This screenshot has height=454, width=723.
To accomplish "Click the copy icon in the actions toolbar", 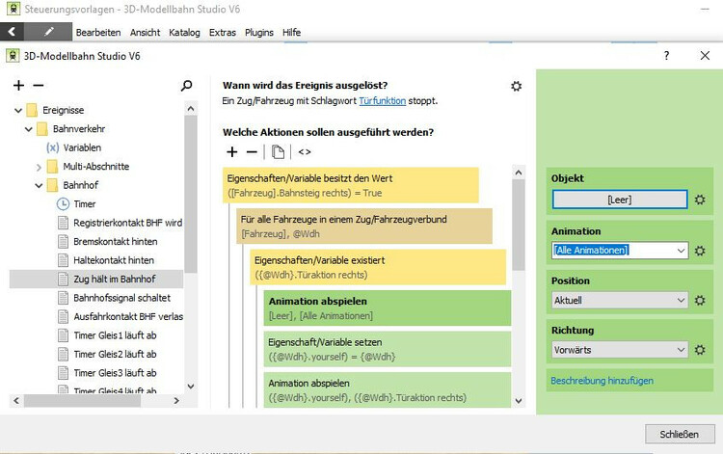I will pyautogui.click(x=279, y=151).
